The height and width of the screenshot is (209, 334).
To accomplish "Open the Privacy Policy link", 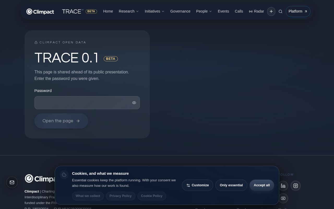I will click(x=121, y=196).
